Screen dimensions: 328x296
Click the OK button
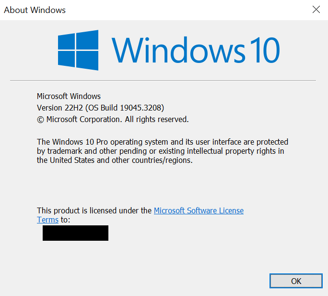point(296,281)
